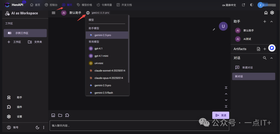
Task: Select gemini-2.5-pro under 助手模型
Action: pos(107,35)
